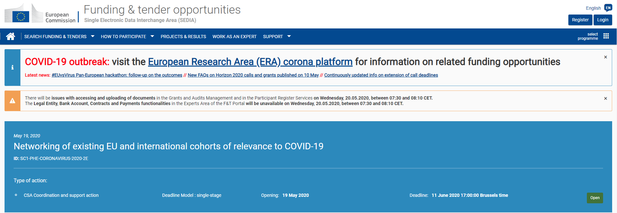Open Projects & Results page

tap(183, 37)
